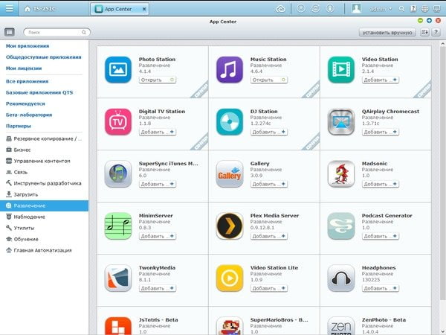The height and width of the screenshot is (335, 446).
Task: Add Headphones using Добавить button
Action: point(381,288)
